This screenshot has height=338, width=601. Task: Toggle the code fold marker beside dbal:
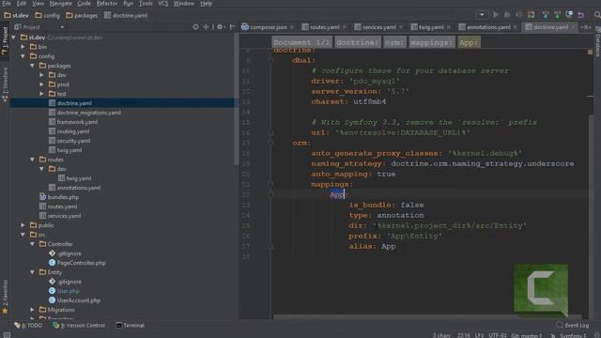pos(270,60)
